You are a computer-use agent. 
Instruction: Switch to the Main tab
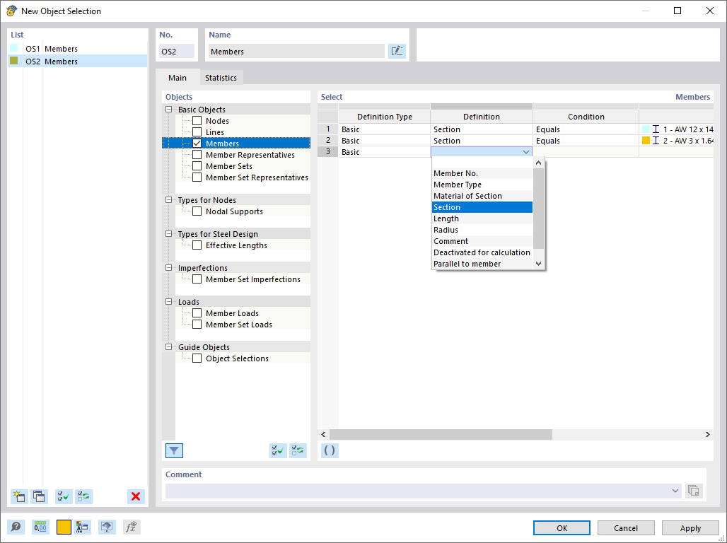coord(177,77)
